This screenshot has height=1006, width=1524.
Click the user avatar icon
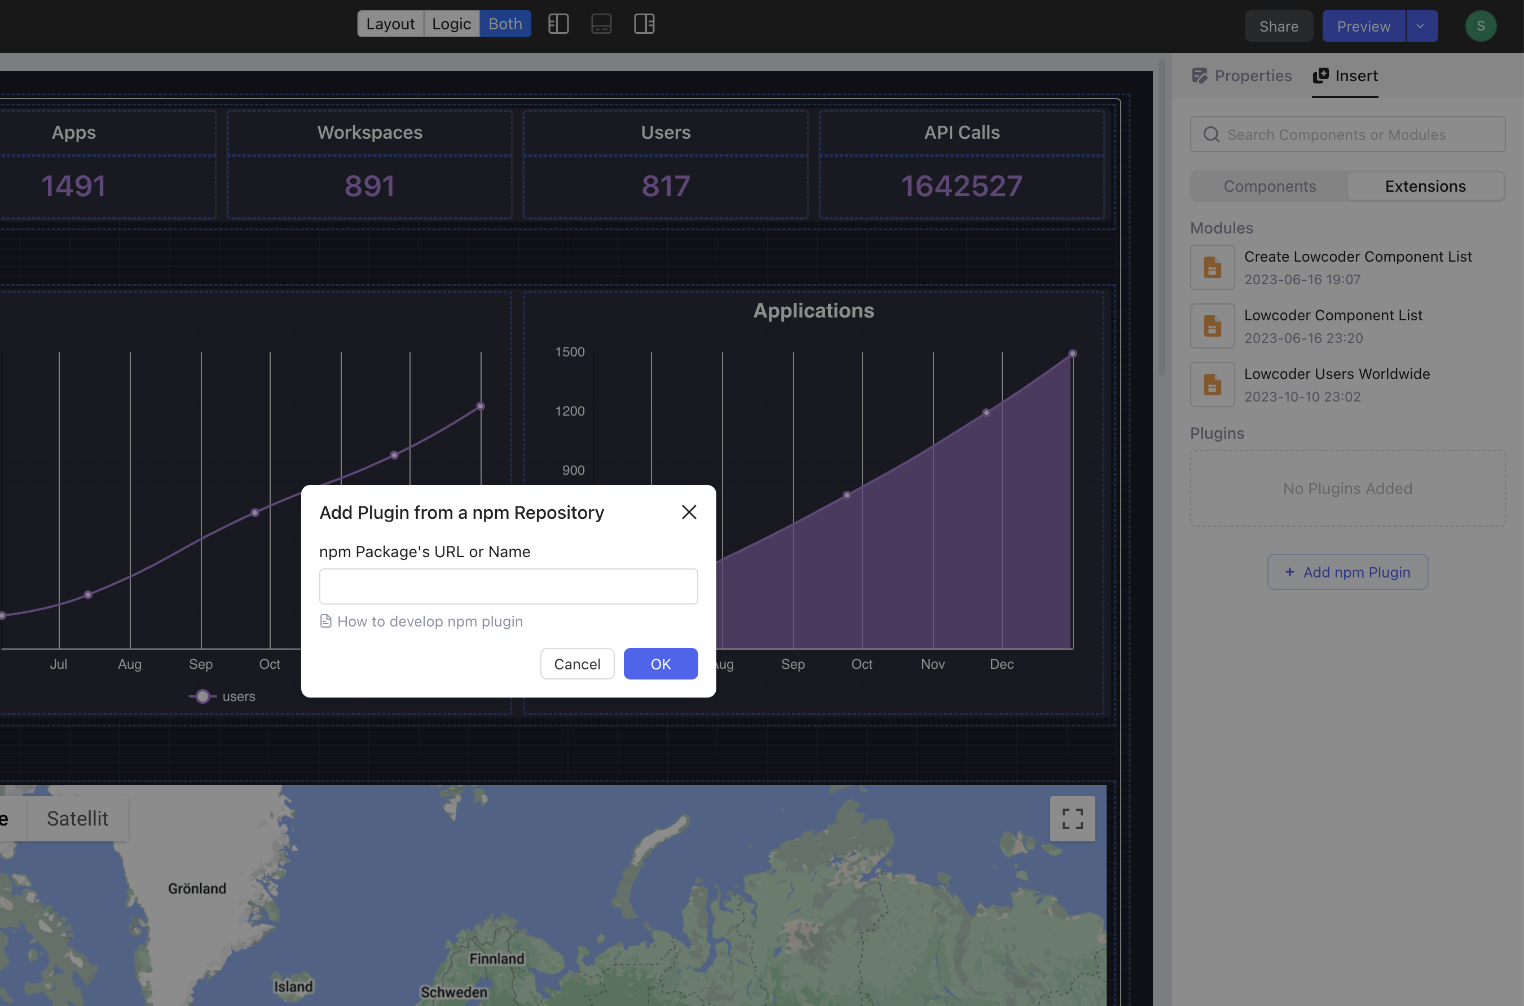[1481, 27]
